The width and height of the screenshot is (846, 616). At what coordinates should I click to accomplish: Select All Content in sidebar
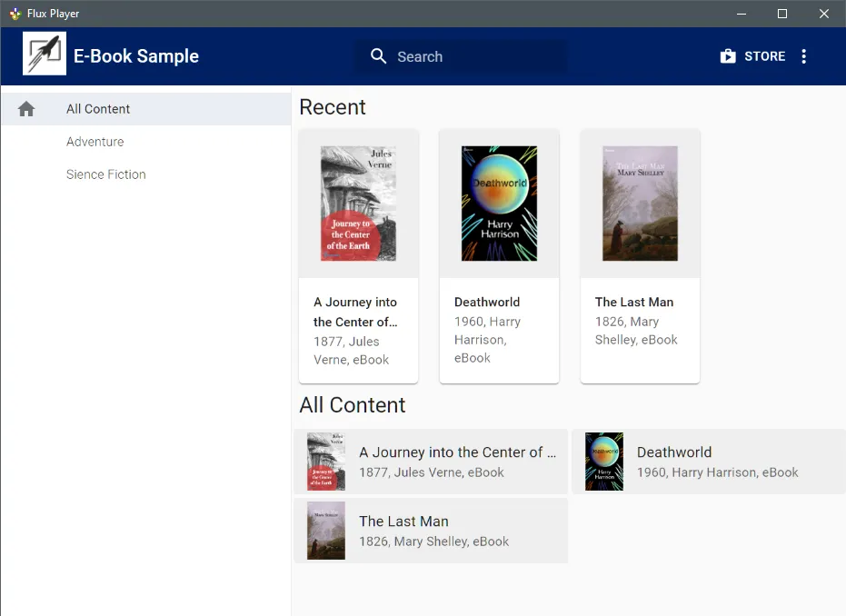[98, 109]
